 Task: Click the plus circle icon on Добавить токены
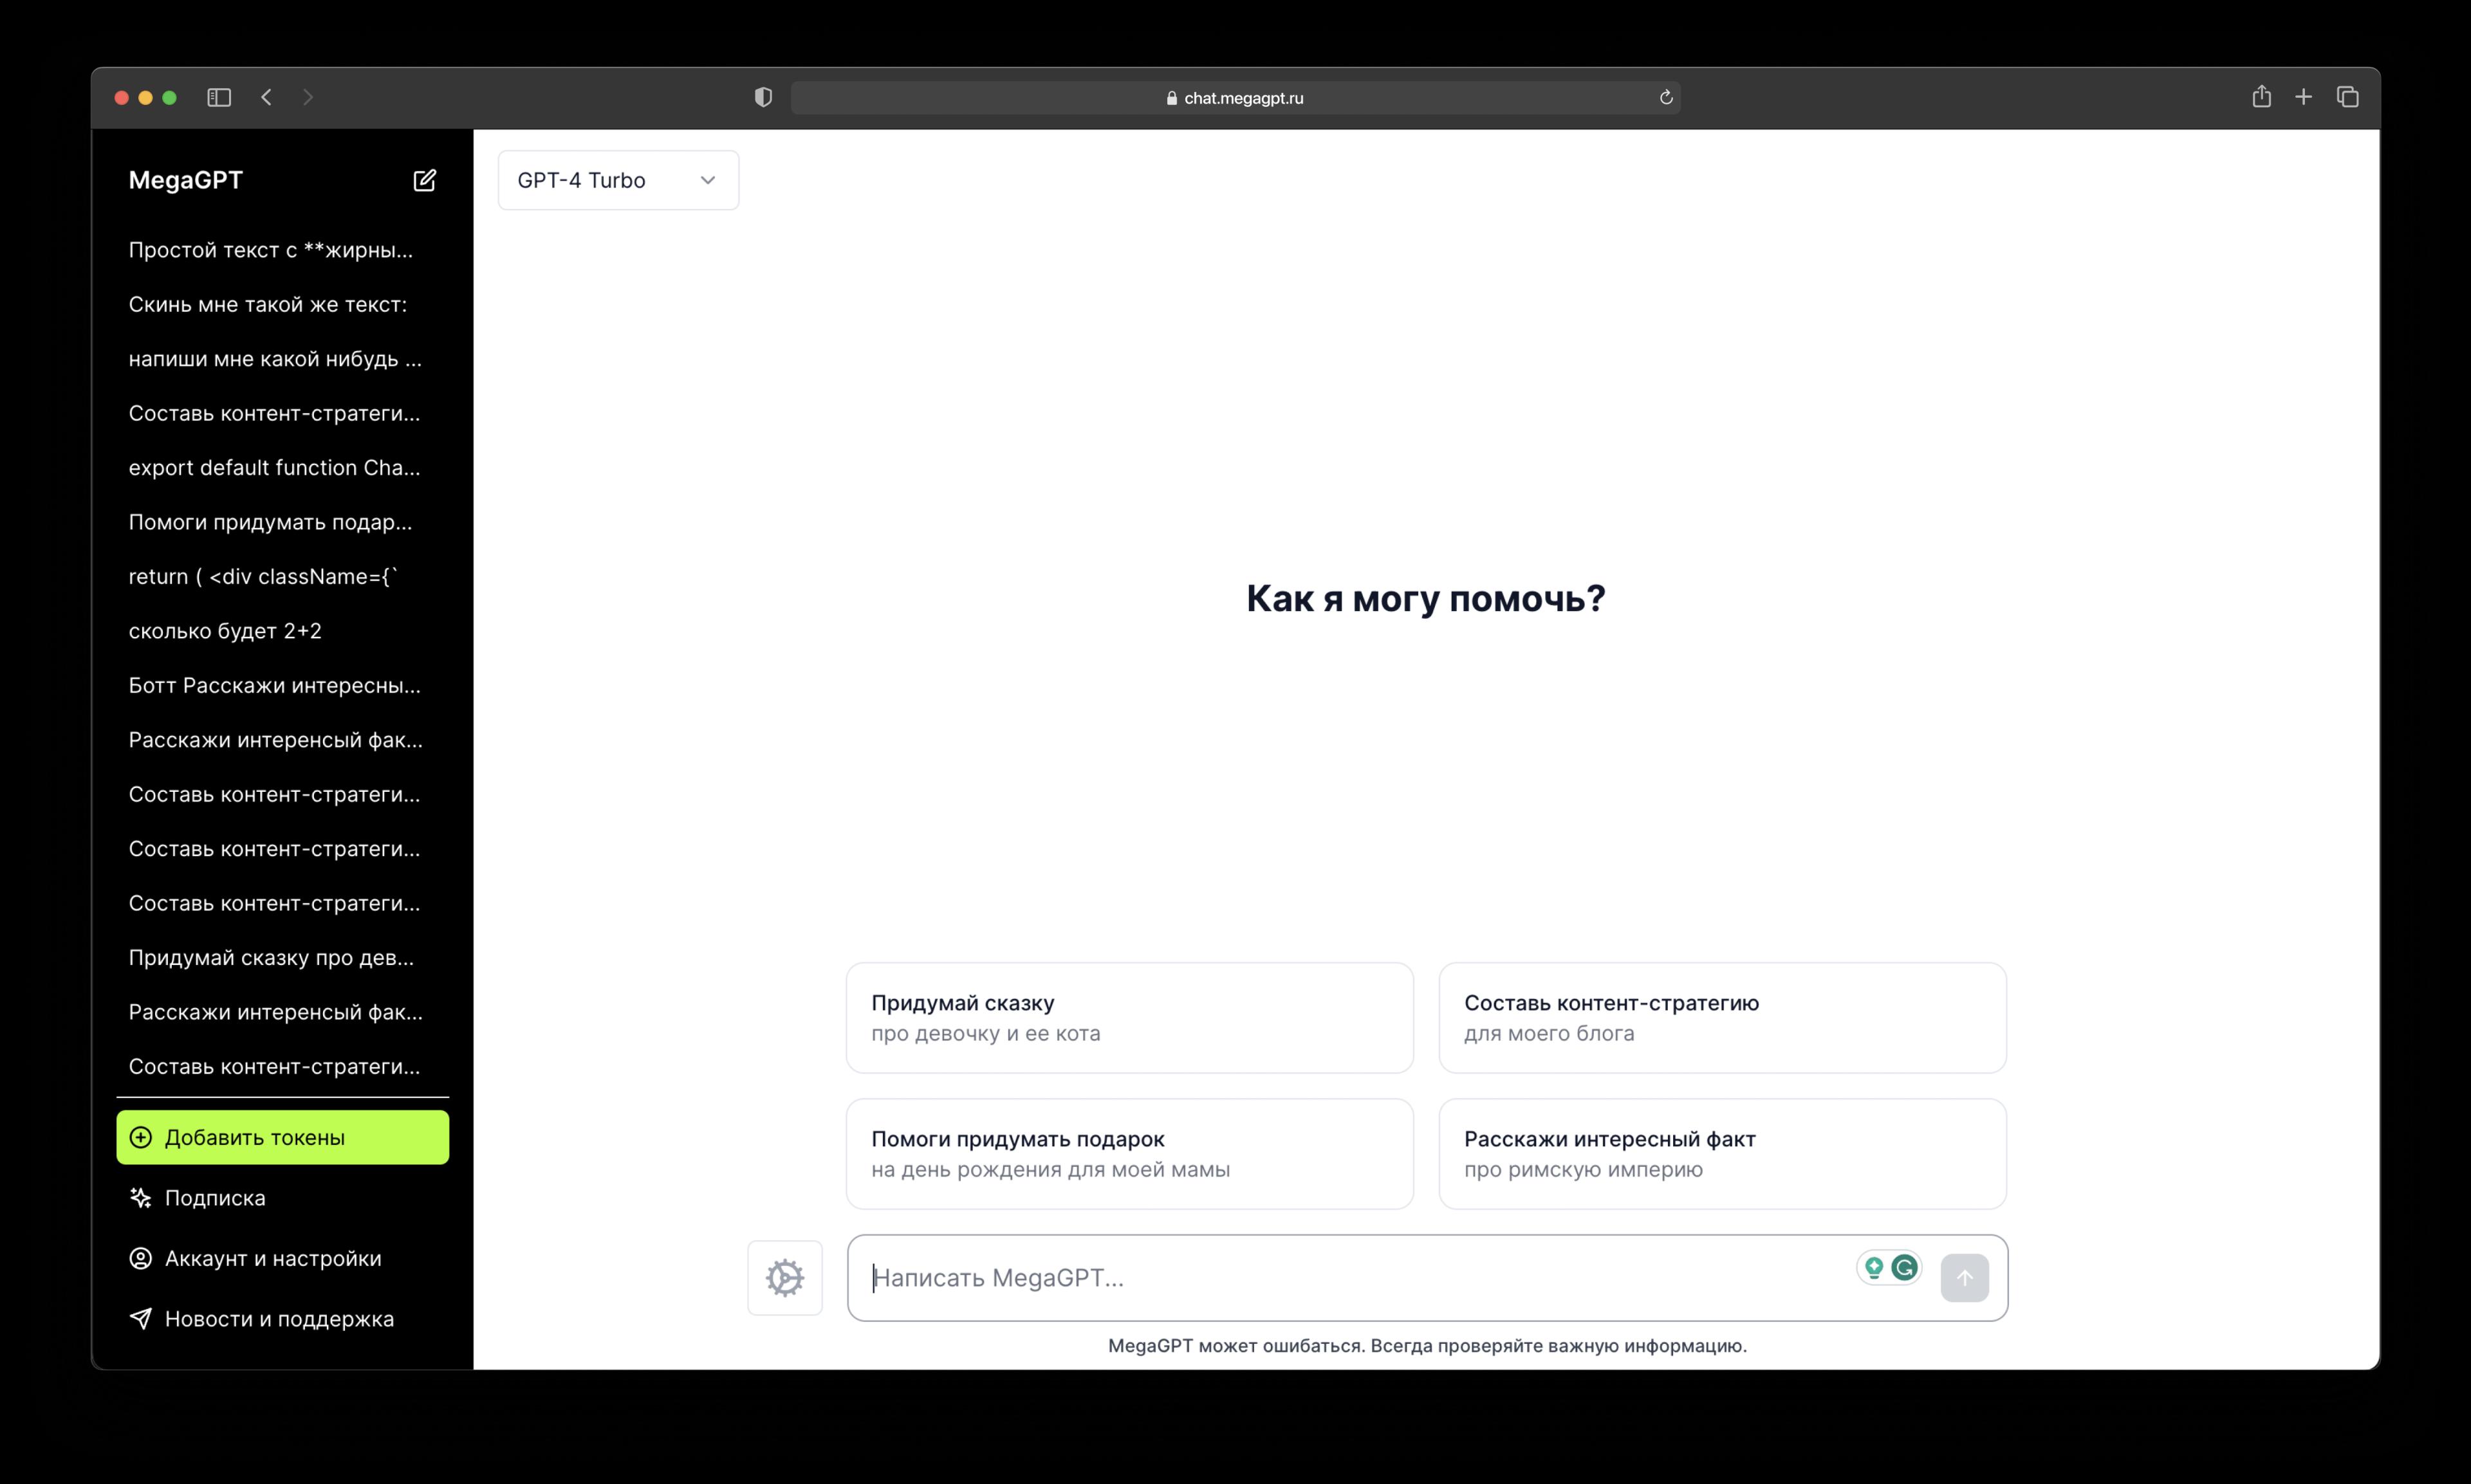pyautogui.click(x=141, y=1137)
